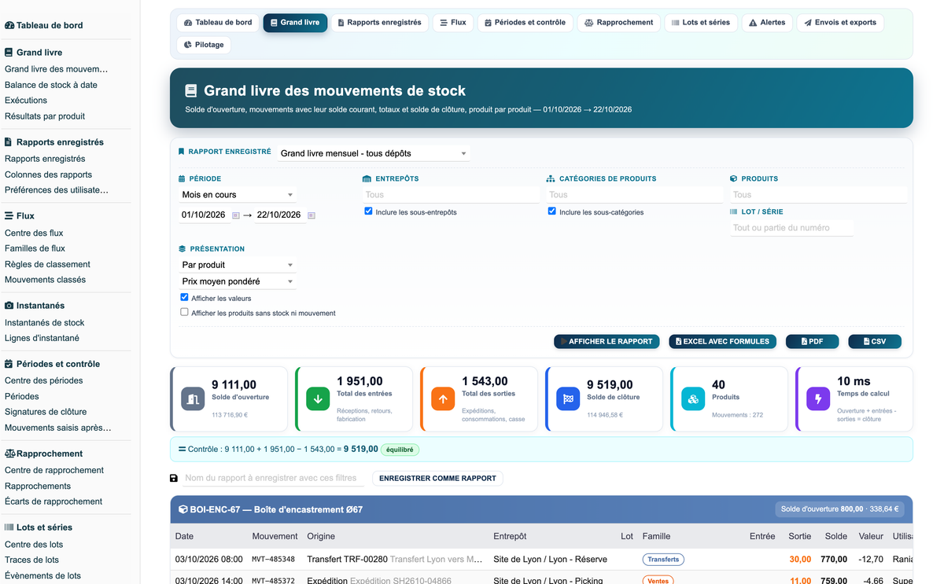Enable Afficher les produits sans stock ni mouvement

(184, 312)
